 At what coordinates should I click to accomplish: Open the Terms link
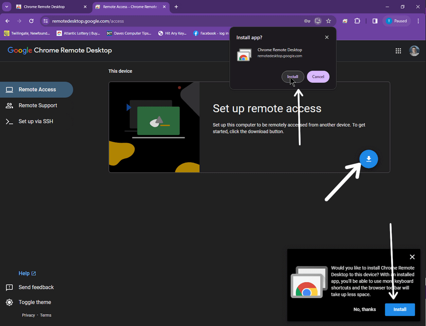pyautogui.click(x=45, y=315)
